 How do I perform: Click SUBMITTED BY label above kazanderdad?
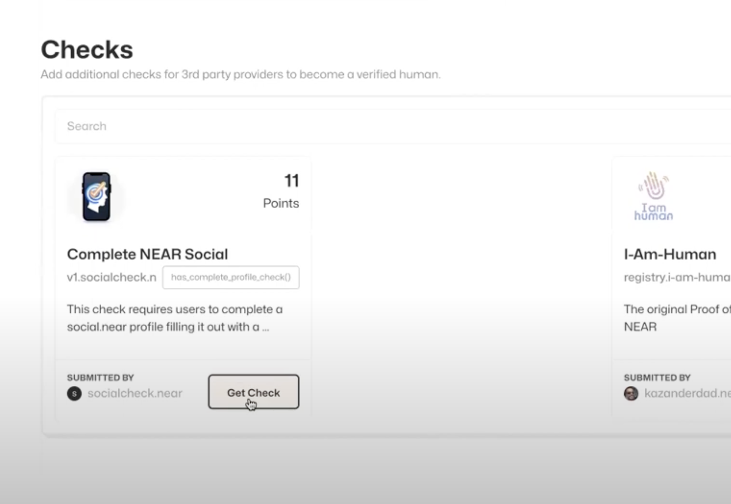pos(657,378)
